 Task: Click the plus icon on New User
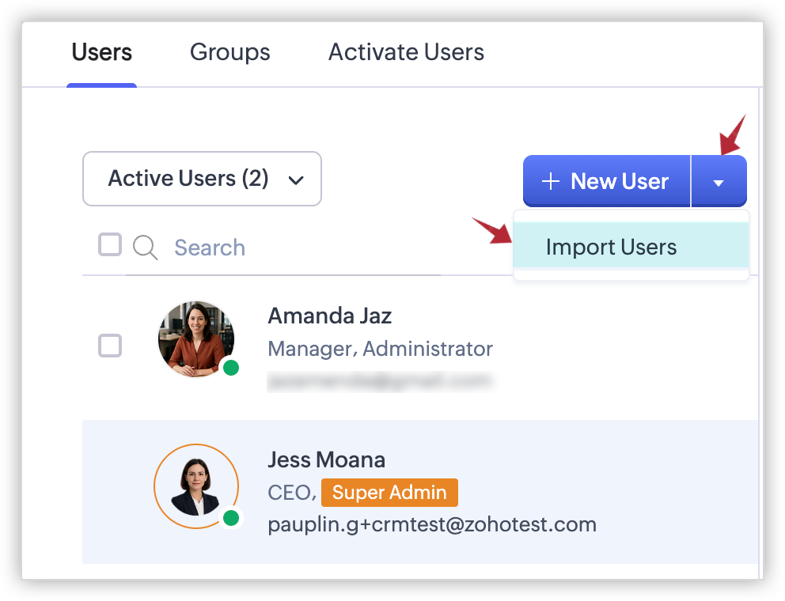point(550,182)
